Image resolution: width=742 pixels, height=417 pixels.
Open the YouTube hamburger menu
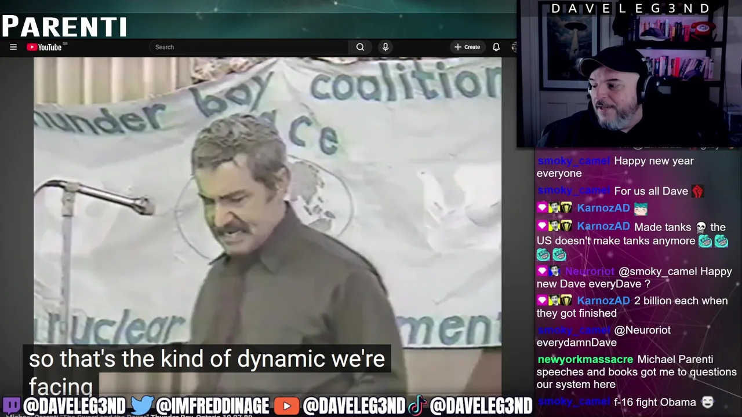coord(13,47)
